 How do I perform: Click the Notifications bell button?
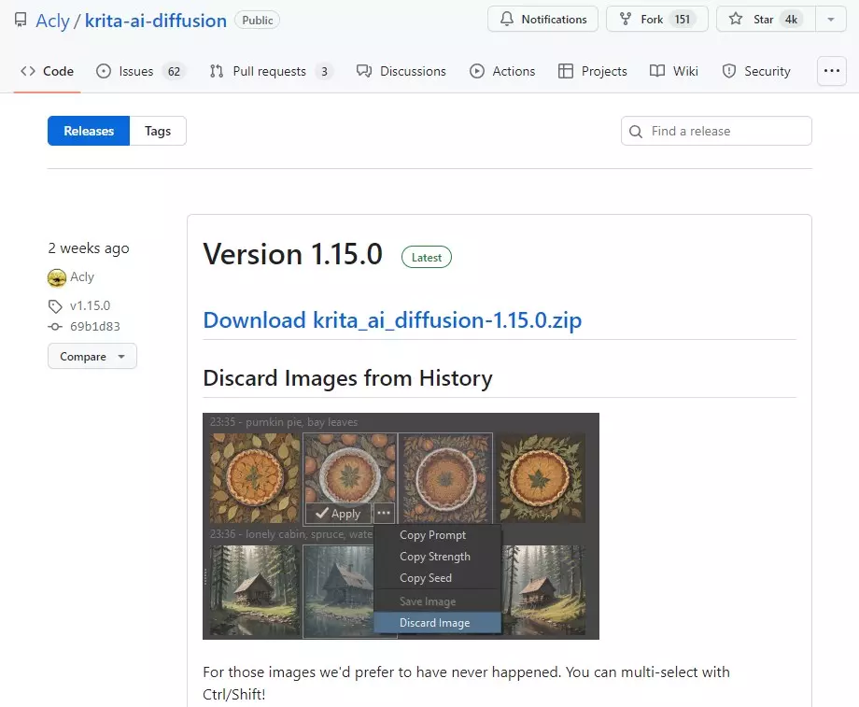click(542, 20)
